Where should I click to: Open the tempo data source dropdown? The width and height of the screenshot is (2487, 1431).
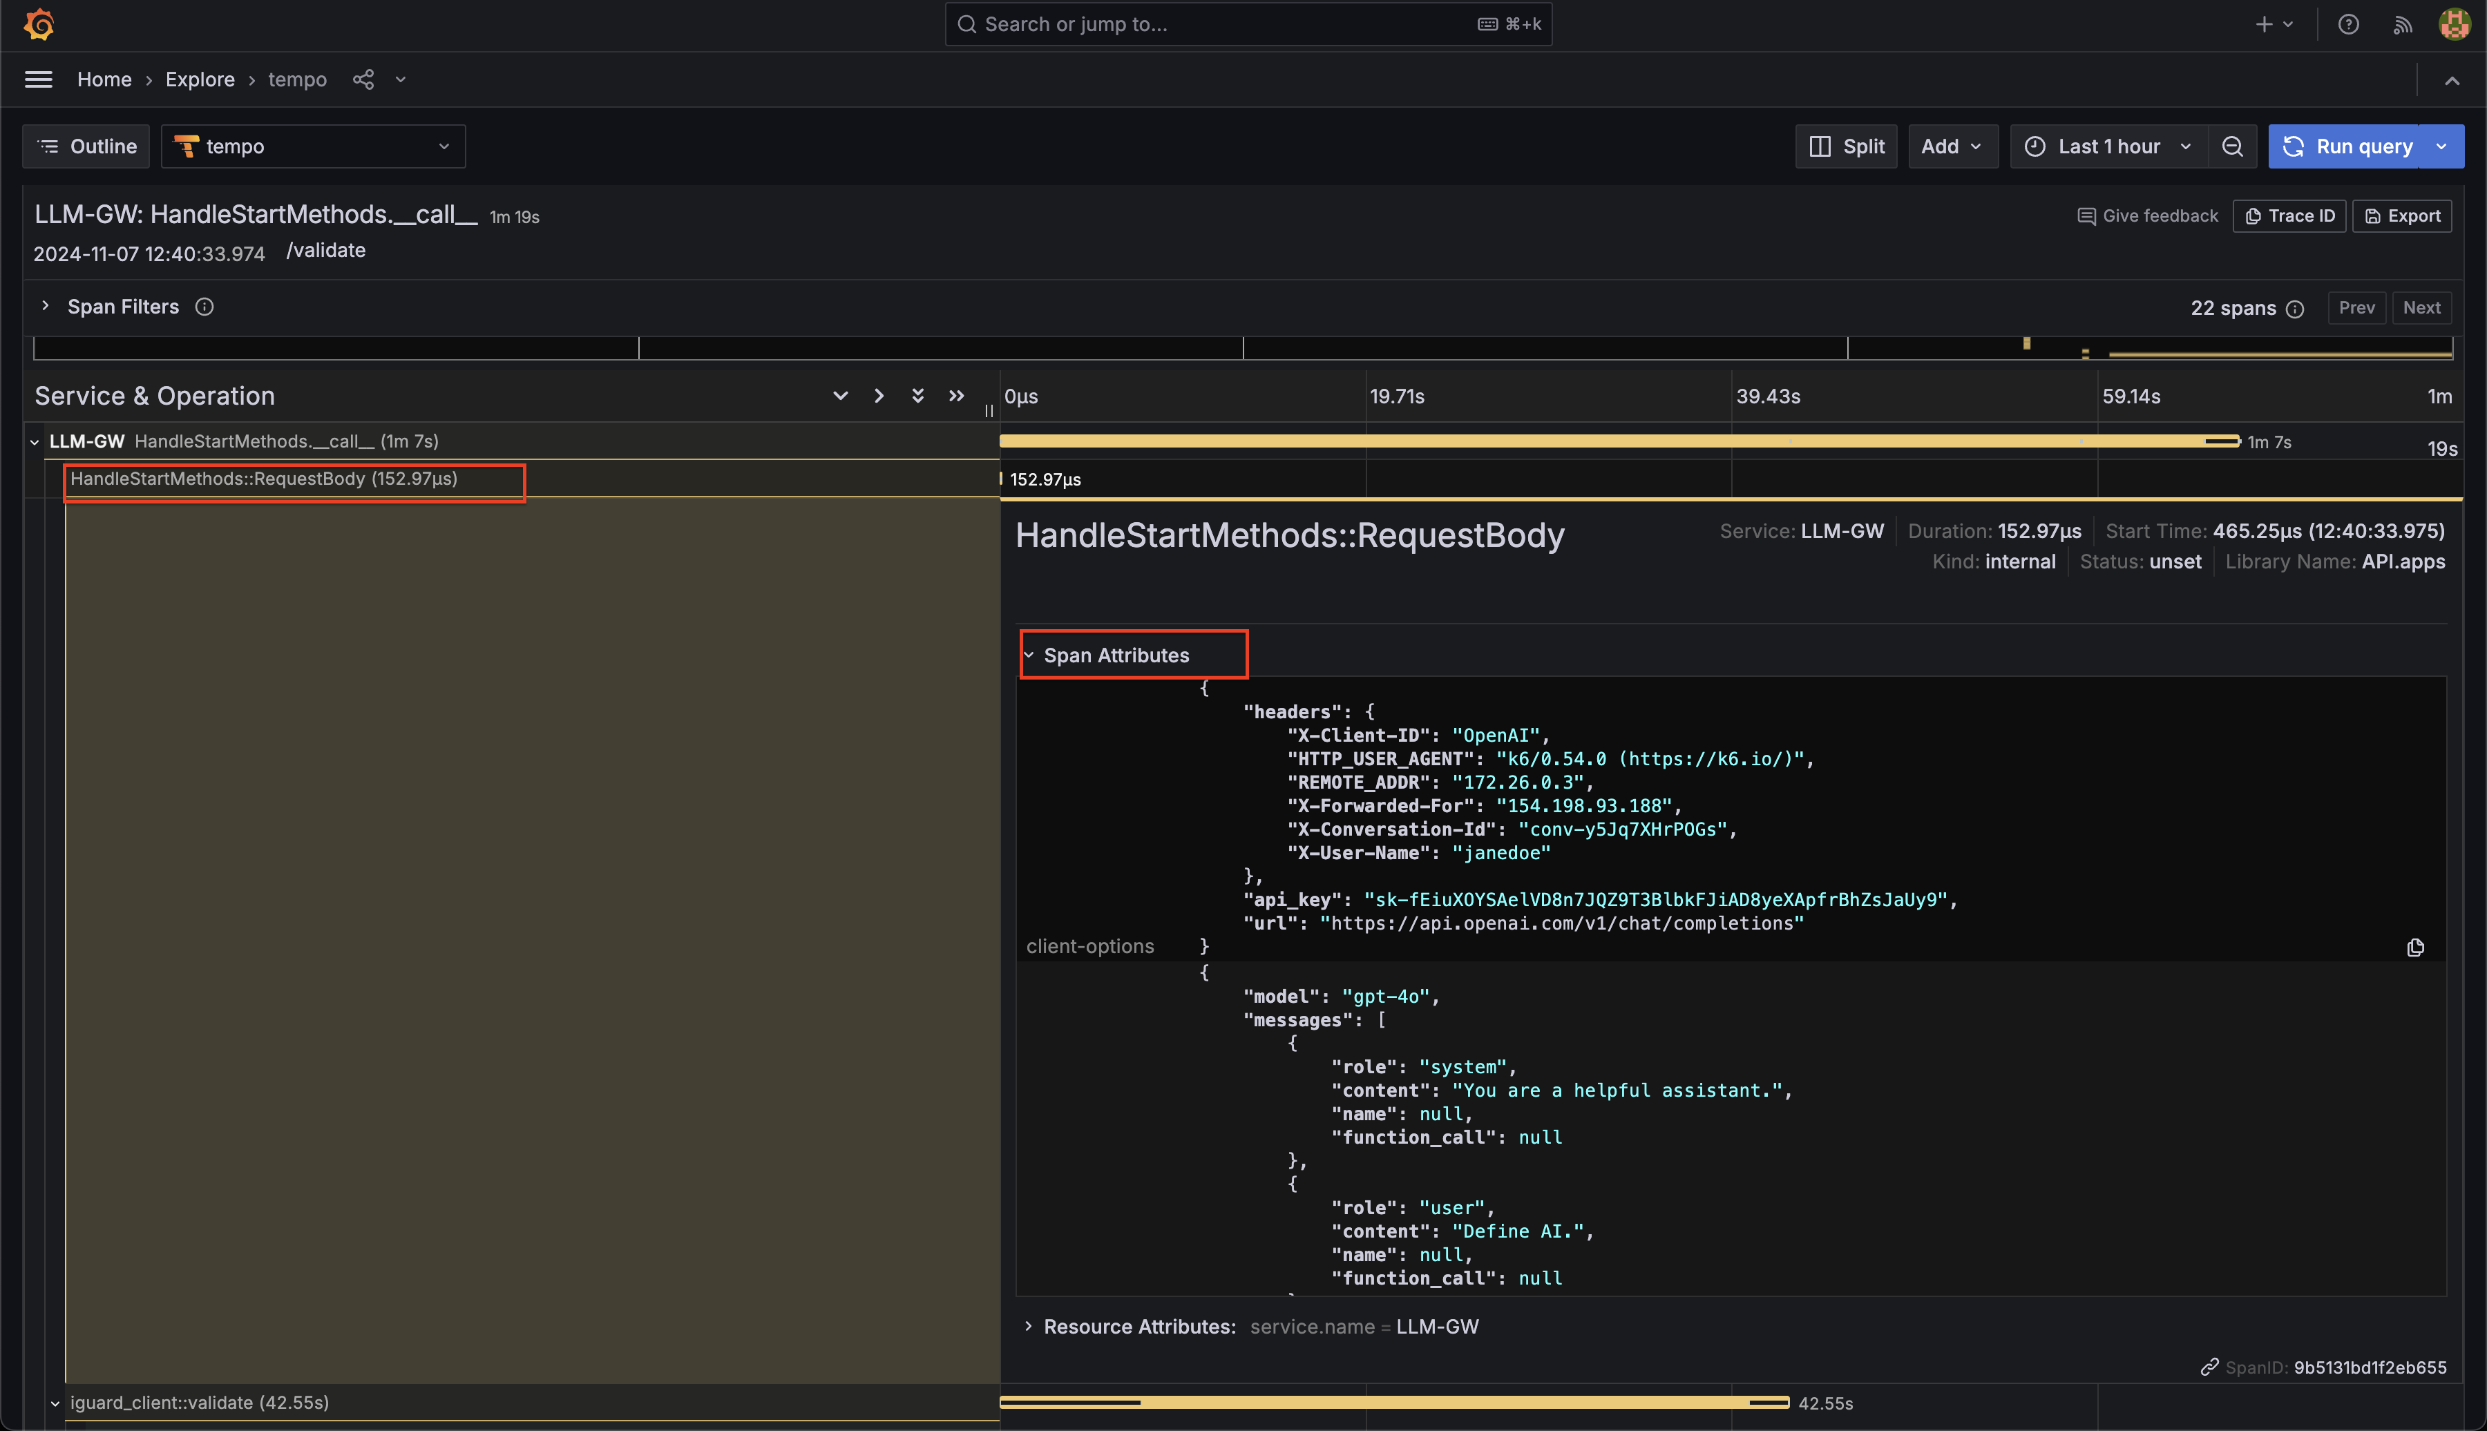tap(312, 146)
